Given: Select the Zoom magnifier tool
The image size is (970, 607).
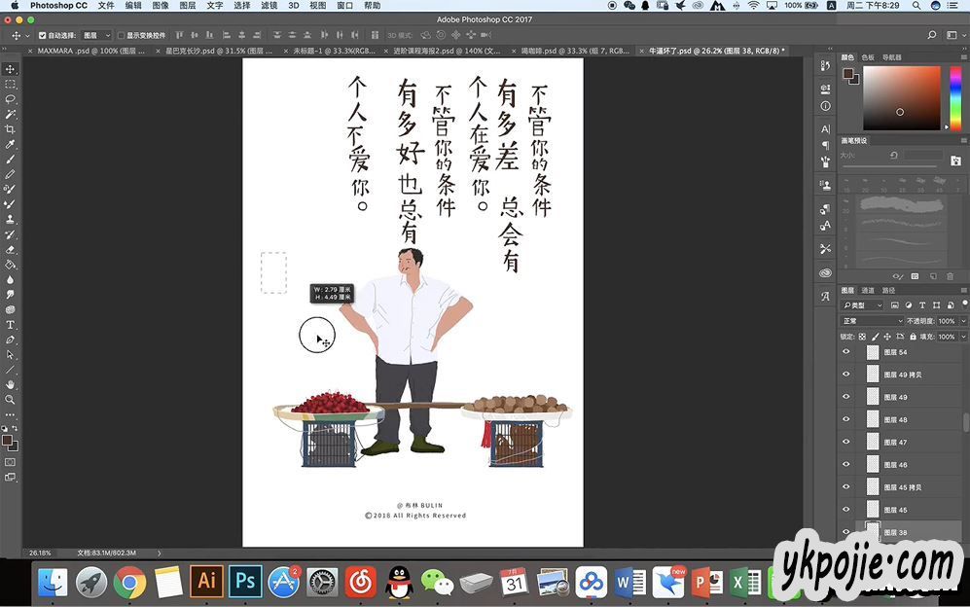Looking at the screenshot, I should tap(10, 399).
